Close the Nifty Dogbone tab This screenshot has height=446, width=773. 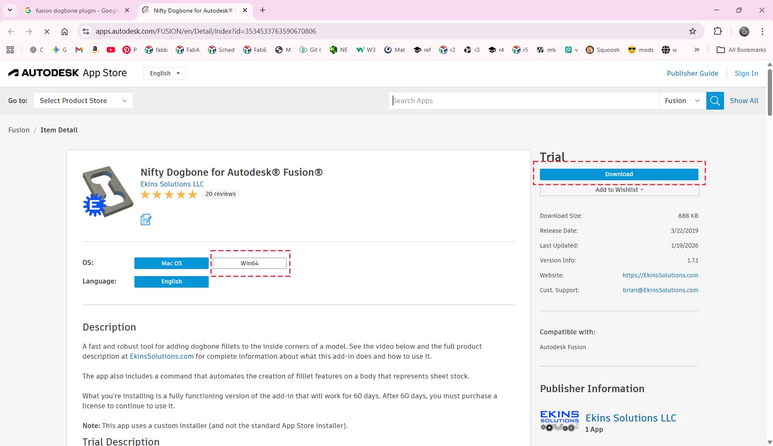click(245, 10)
